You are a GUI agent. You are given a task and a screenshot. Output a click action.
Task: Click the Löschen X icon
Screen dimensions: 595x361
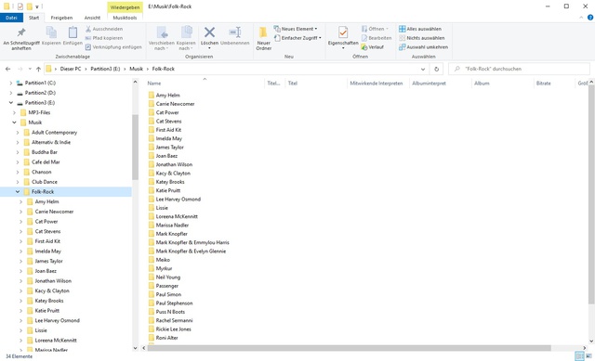(209, 32)
